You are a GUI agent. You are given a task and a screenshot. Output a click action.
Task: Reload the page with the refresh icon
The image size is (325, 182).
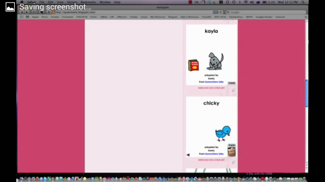tap(221, 12)
